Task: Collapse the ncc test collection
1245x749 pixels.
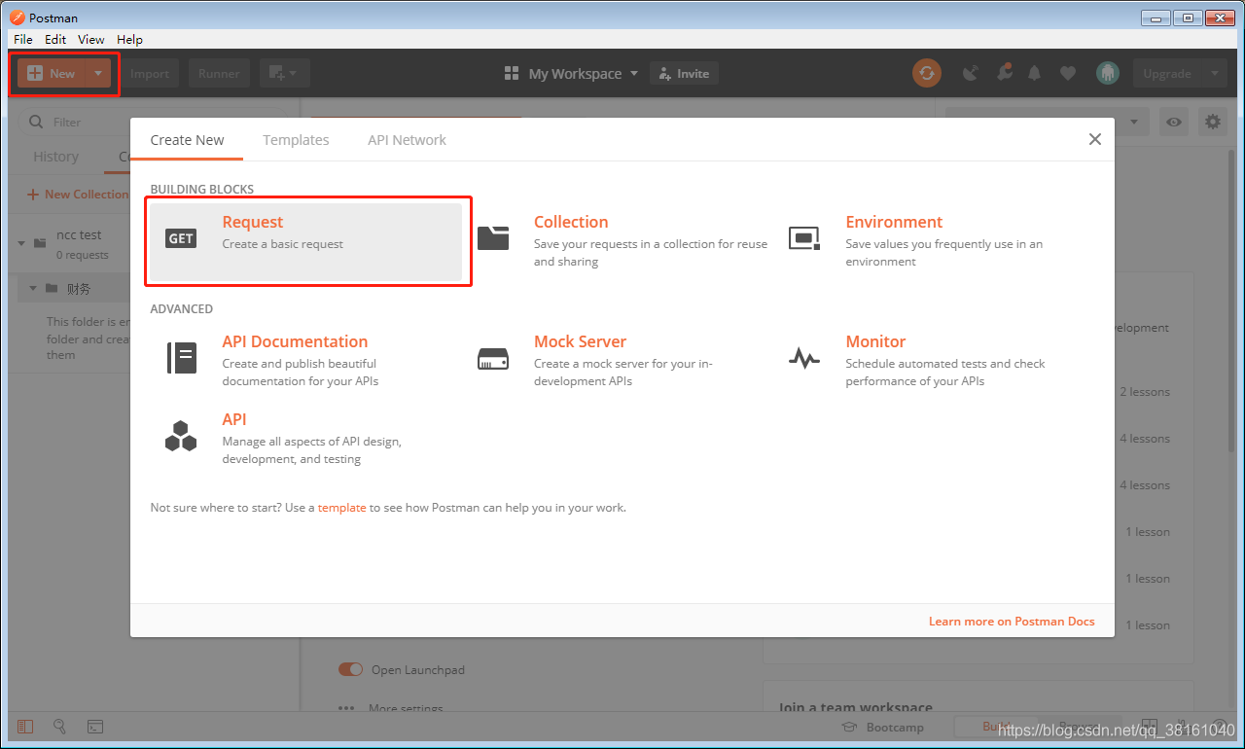Action: [x=22, y=243]
